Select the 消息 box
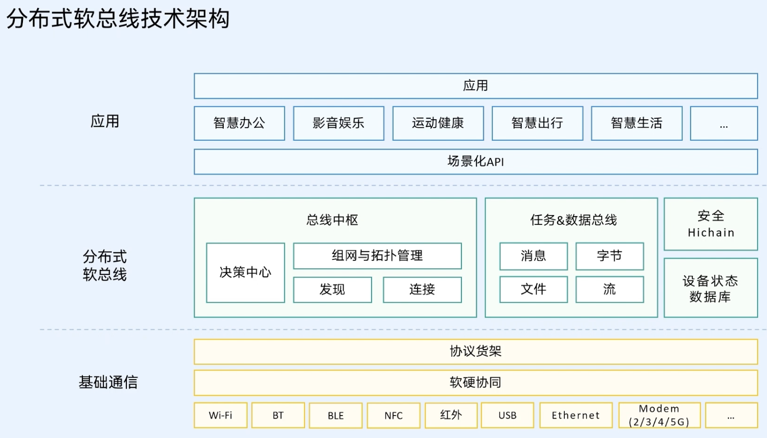This screenshot has height=438, width=767. click(534, 256)
